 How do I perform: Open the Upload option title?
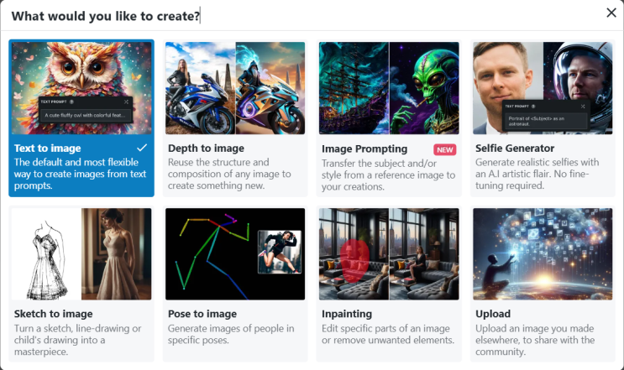(x=493, y=314)
